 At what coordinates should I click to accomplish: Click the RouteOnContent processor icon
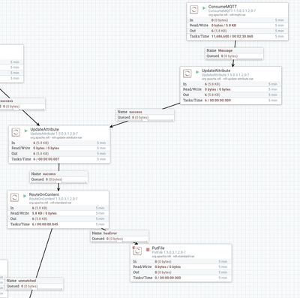[14, 197]
